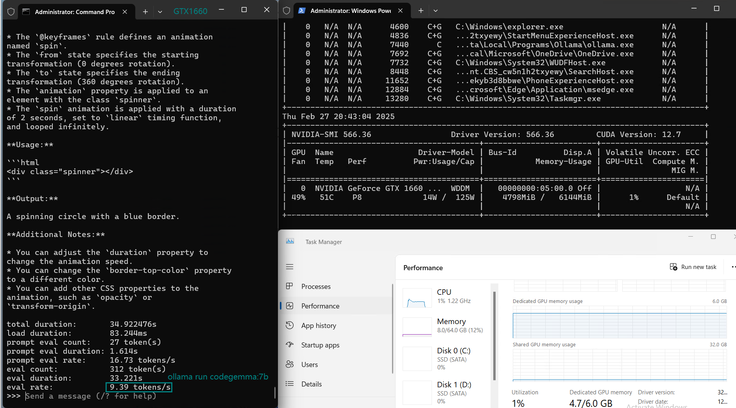
Task: Click the Users icon in sidebar
Action: point(290,364)
